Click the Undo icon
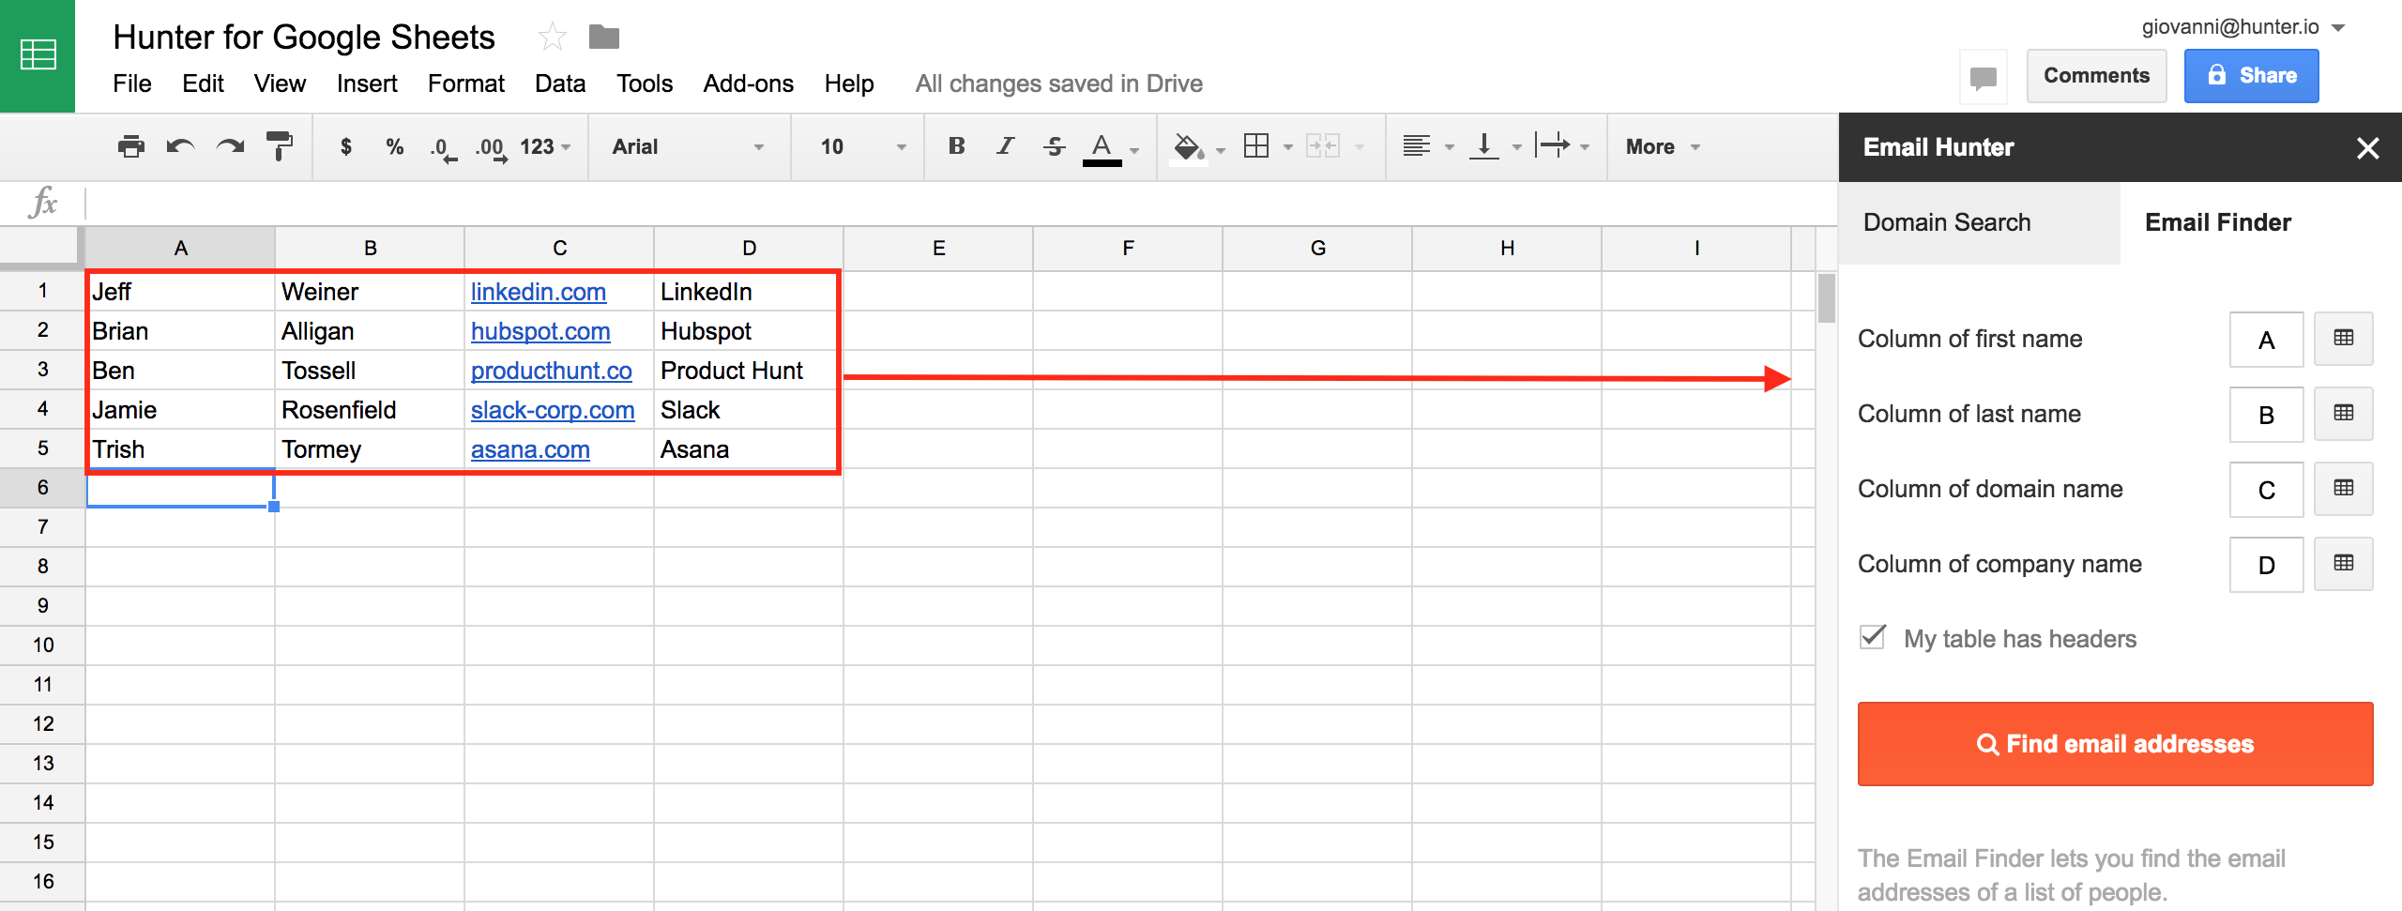The image size is (2402, 911). (180, 146)
